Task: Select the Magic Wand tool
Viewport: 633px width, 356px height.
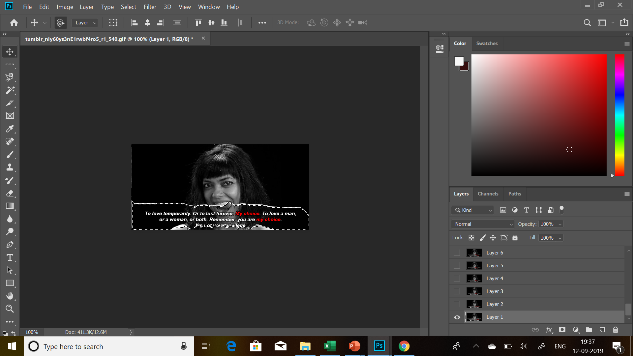Action: pyautogui.click(x=10, y=90)
